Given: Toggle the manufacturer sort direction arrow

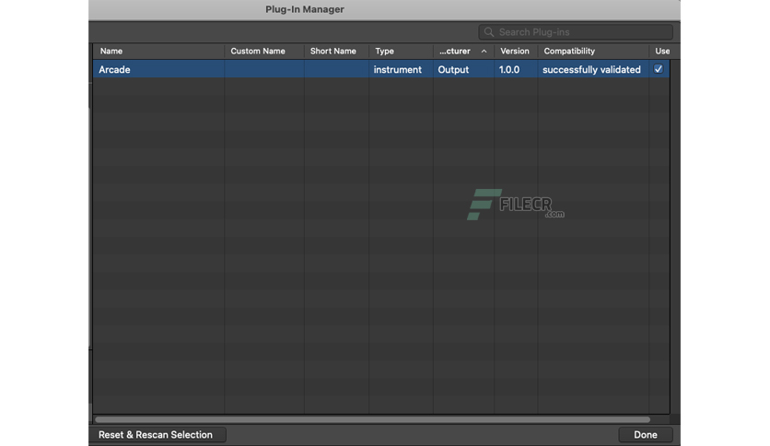Looking at the screenshot, I should click(484, 51).
